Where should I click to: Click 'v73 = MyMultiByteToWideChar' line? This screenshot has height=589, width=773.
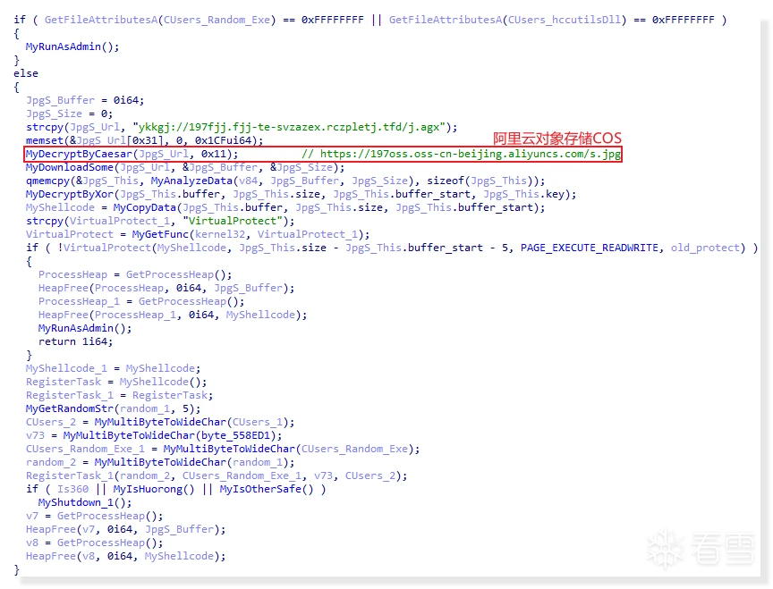click(154, 435)
